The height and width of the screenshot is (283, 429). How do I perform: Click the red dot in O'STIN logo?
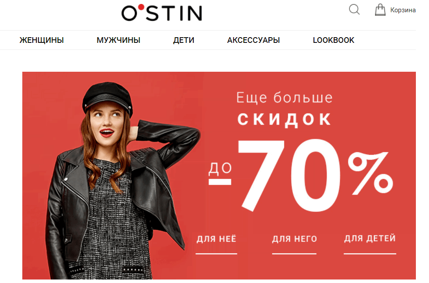141,7
